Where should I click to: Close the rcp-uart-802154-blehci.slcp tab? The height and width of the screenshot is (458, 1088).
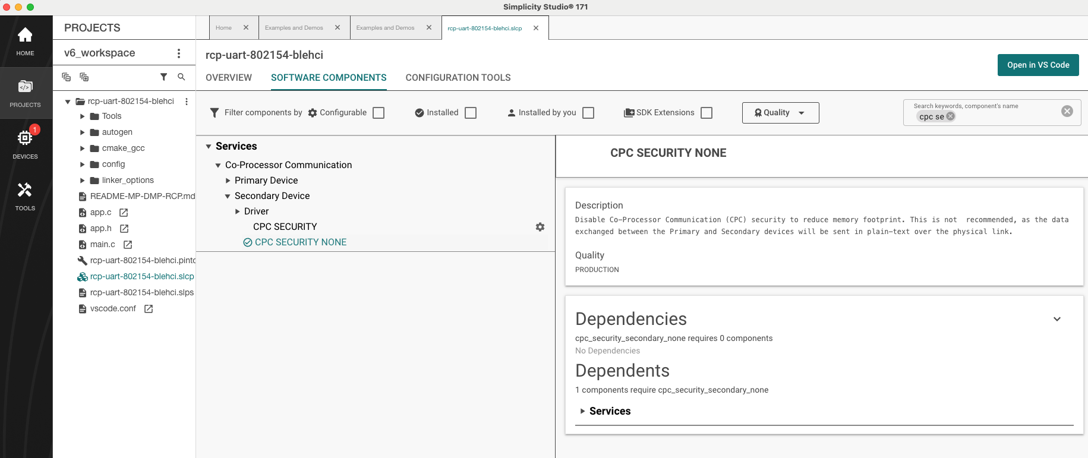[536, 28]
